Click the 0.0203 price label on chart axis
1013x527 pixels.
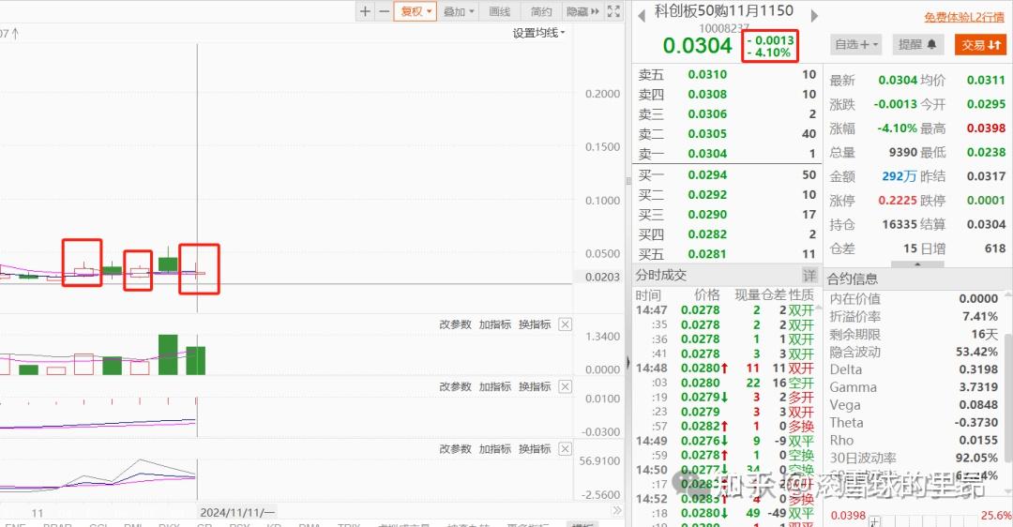(602, 277)
